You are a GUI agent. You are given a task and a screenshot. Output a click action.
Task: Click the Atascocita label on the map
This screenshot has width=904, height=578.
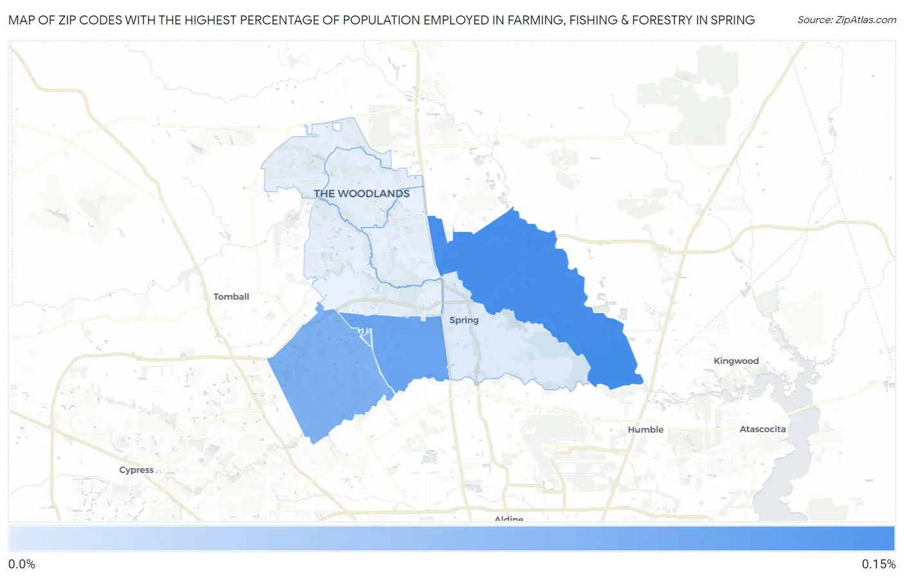coord(763,429)
